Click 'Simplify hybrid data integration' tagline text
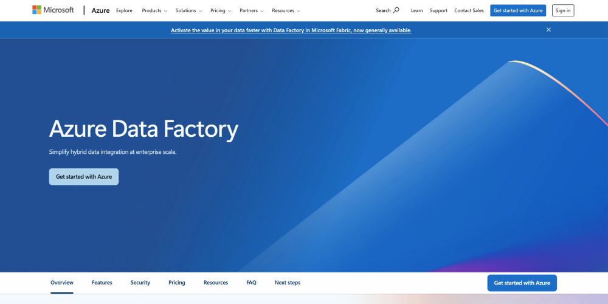This screenshot has width=608, height=304. (113, 152)
